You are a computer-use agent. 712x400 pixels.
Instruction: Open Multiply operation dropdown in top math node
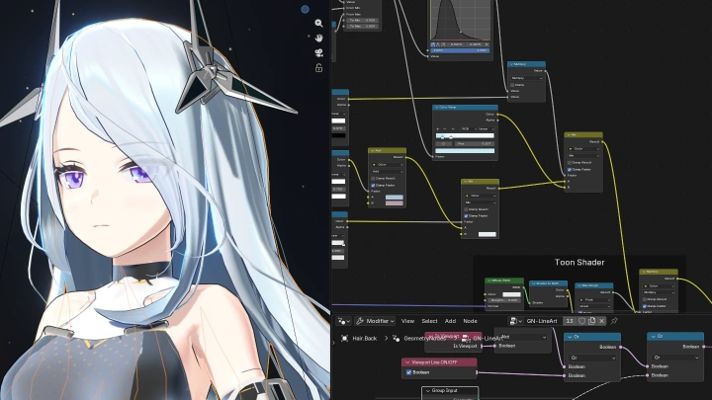coord(526,78)
